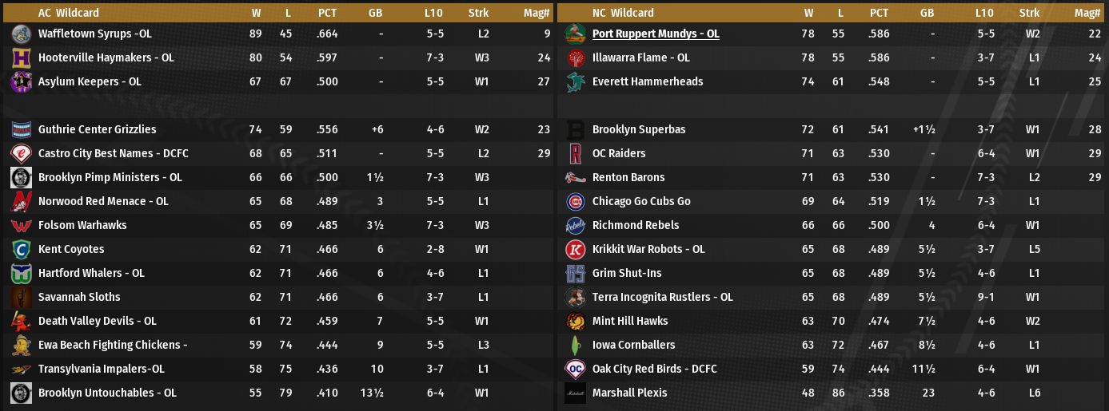Click the Folsom Warhawks logo icon
This screenshot has height=411, width=1109.
click(22, 225)
